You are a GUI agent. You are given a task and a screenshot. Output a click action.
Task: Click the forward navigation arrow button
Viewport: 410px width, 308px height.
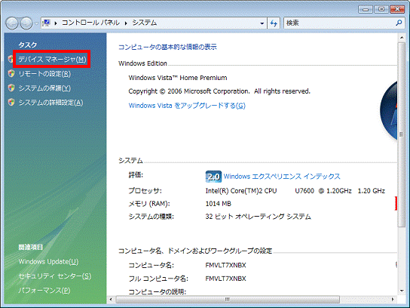click(26, 23)
